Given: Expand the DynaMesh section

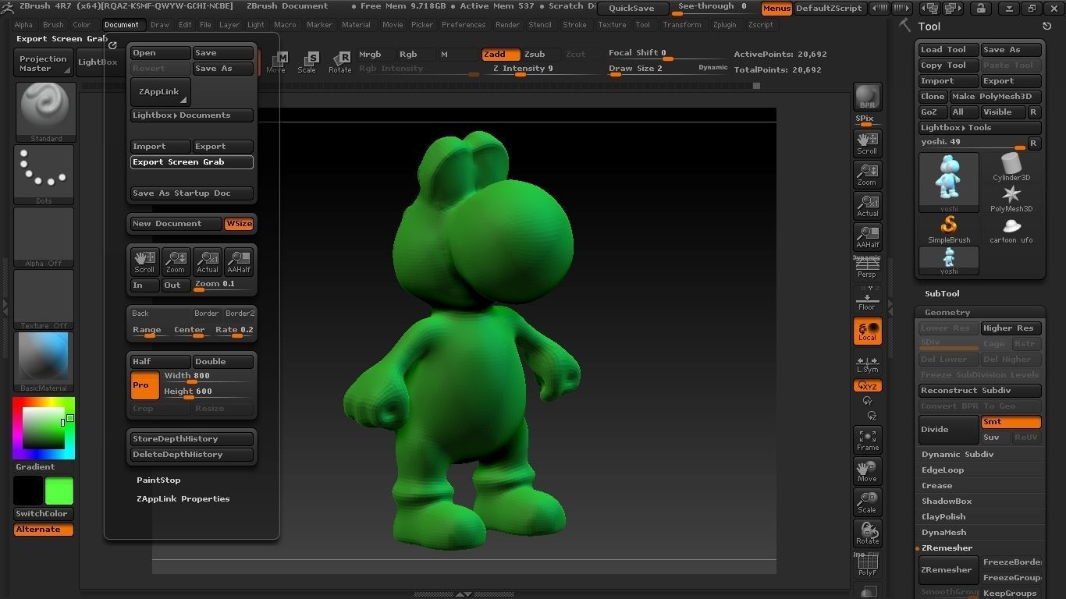Looking at the screenshot, I should click(943, 533).
